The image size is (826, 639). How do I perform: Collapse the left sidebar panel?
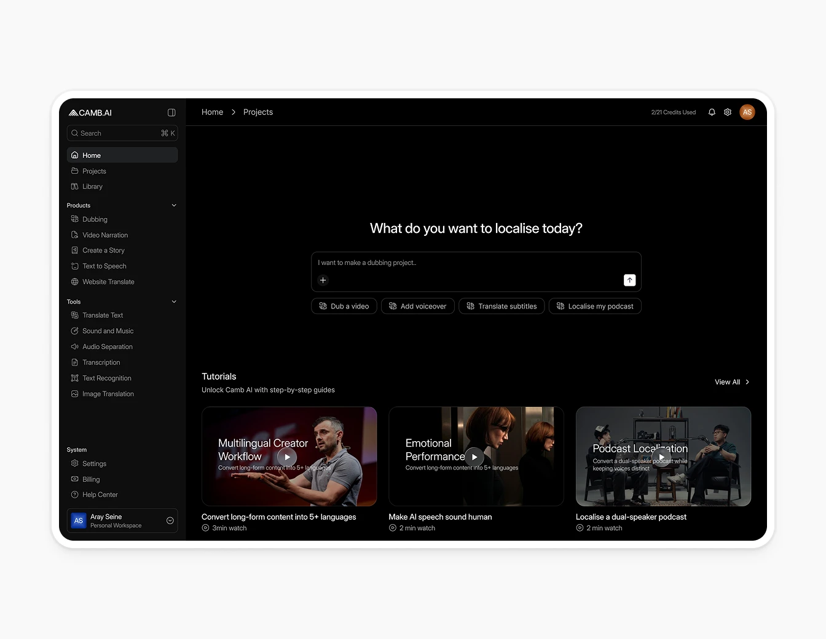click(x=171, y=112)
